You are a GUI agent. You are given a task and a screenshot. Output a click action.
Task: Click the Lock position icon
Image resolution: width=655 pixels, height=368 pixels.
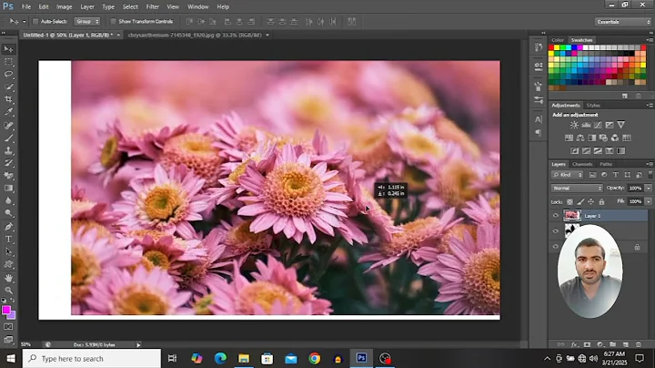coord(590,201)
